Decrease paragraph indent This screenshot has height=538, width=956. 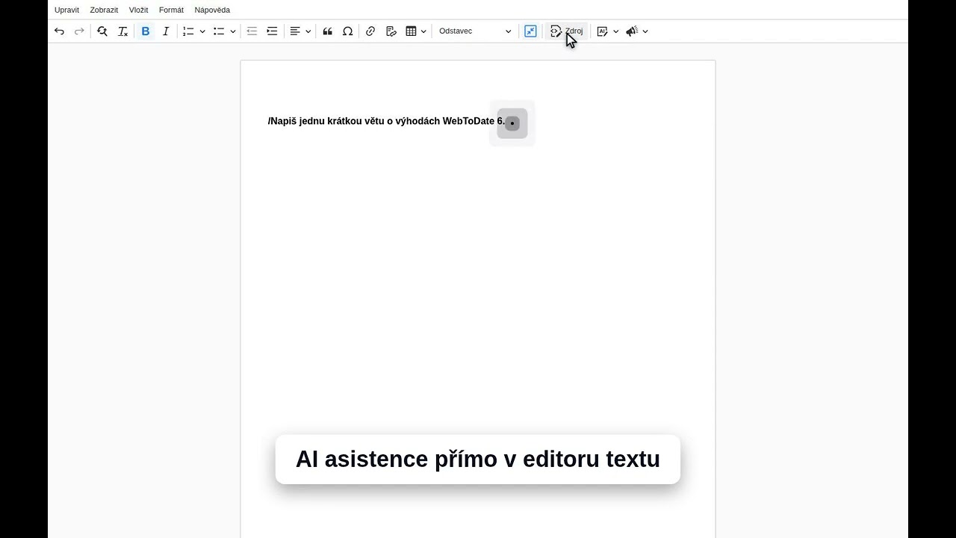point(252,31)
